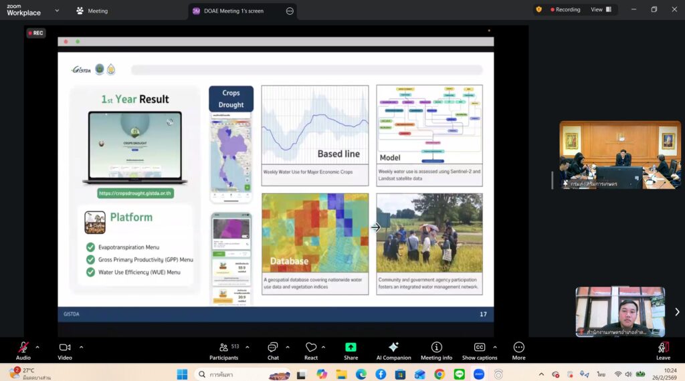685x381 pixels.
Task: Unmute the microphone using Audio icon
Action: click(x=23, y=348)
